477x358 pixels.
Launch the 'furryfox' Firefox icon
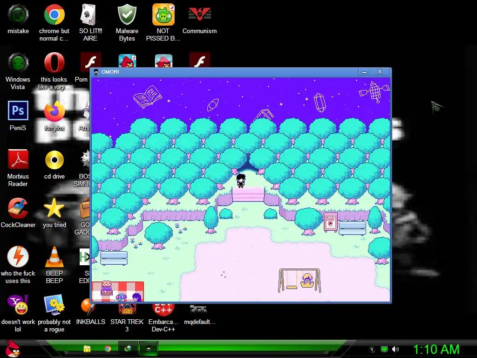tap(54, 111)
